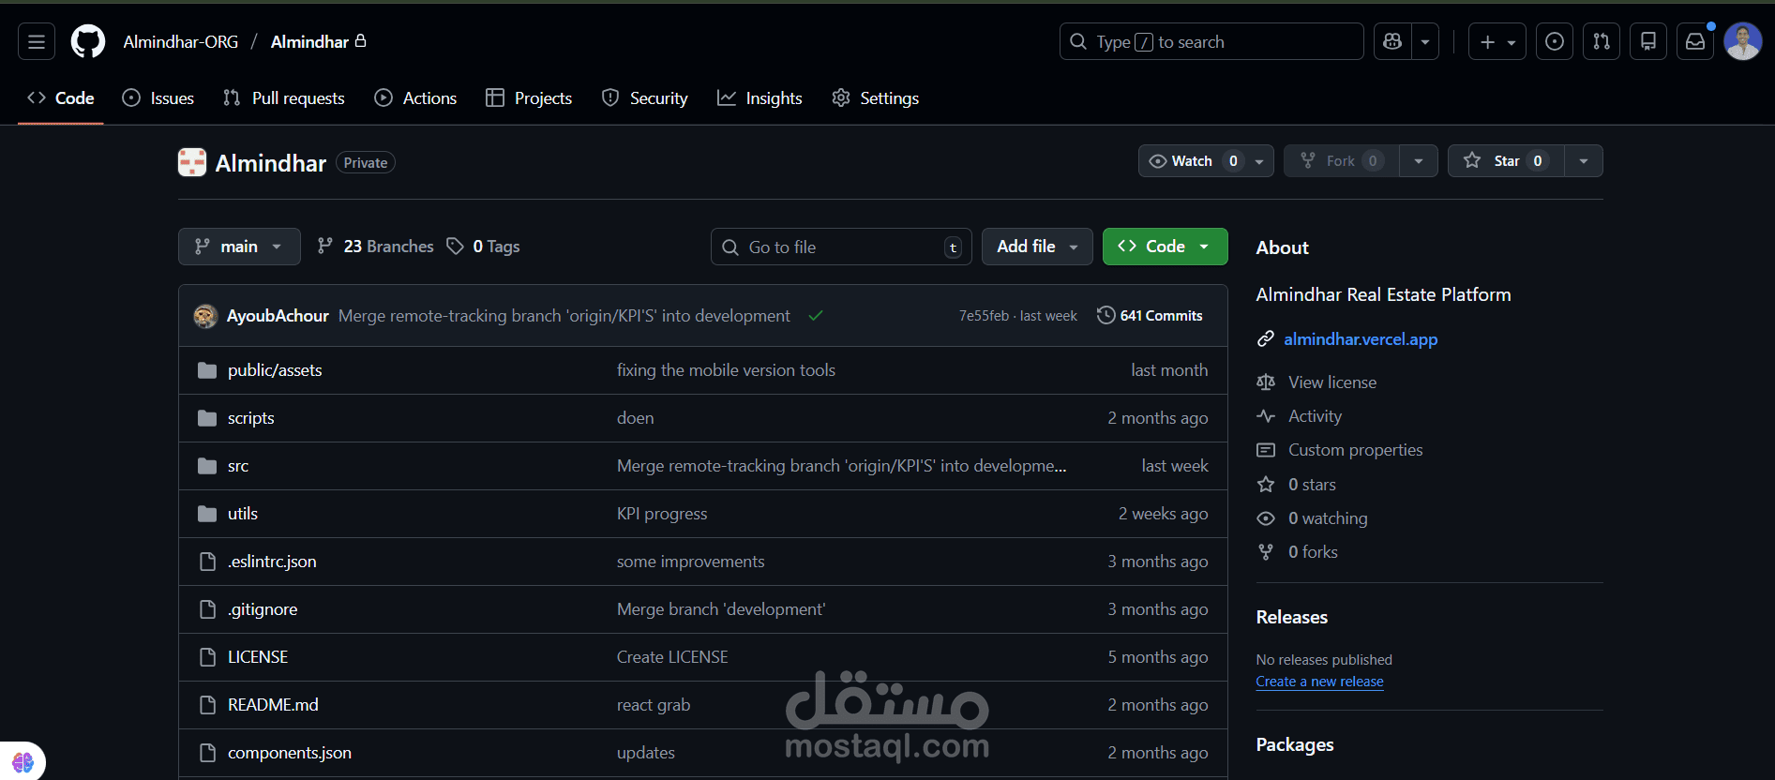The width and height of the screenshot is (1775, 780).
Task: Open the main branch selector
Action: tap(239, 247)
